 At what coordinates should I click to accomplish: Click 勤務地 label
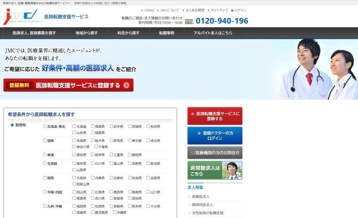(x=21, y=125)
